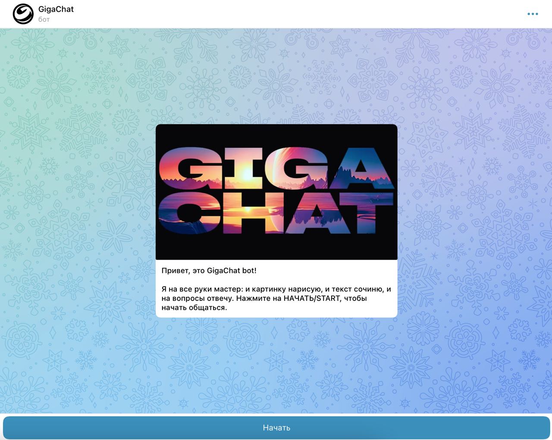Click the greeting text 'Привет, это GigaChat bot!'
Viewport: 552px width, 440px height.
(209, 271)
